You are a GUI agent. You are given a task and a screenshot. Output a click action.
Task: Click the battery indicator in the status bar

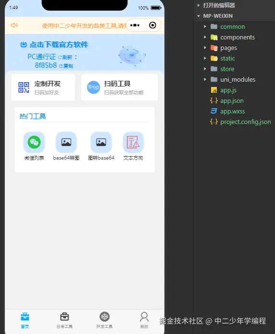tap(156, 8)
